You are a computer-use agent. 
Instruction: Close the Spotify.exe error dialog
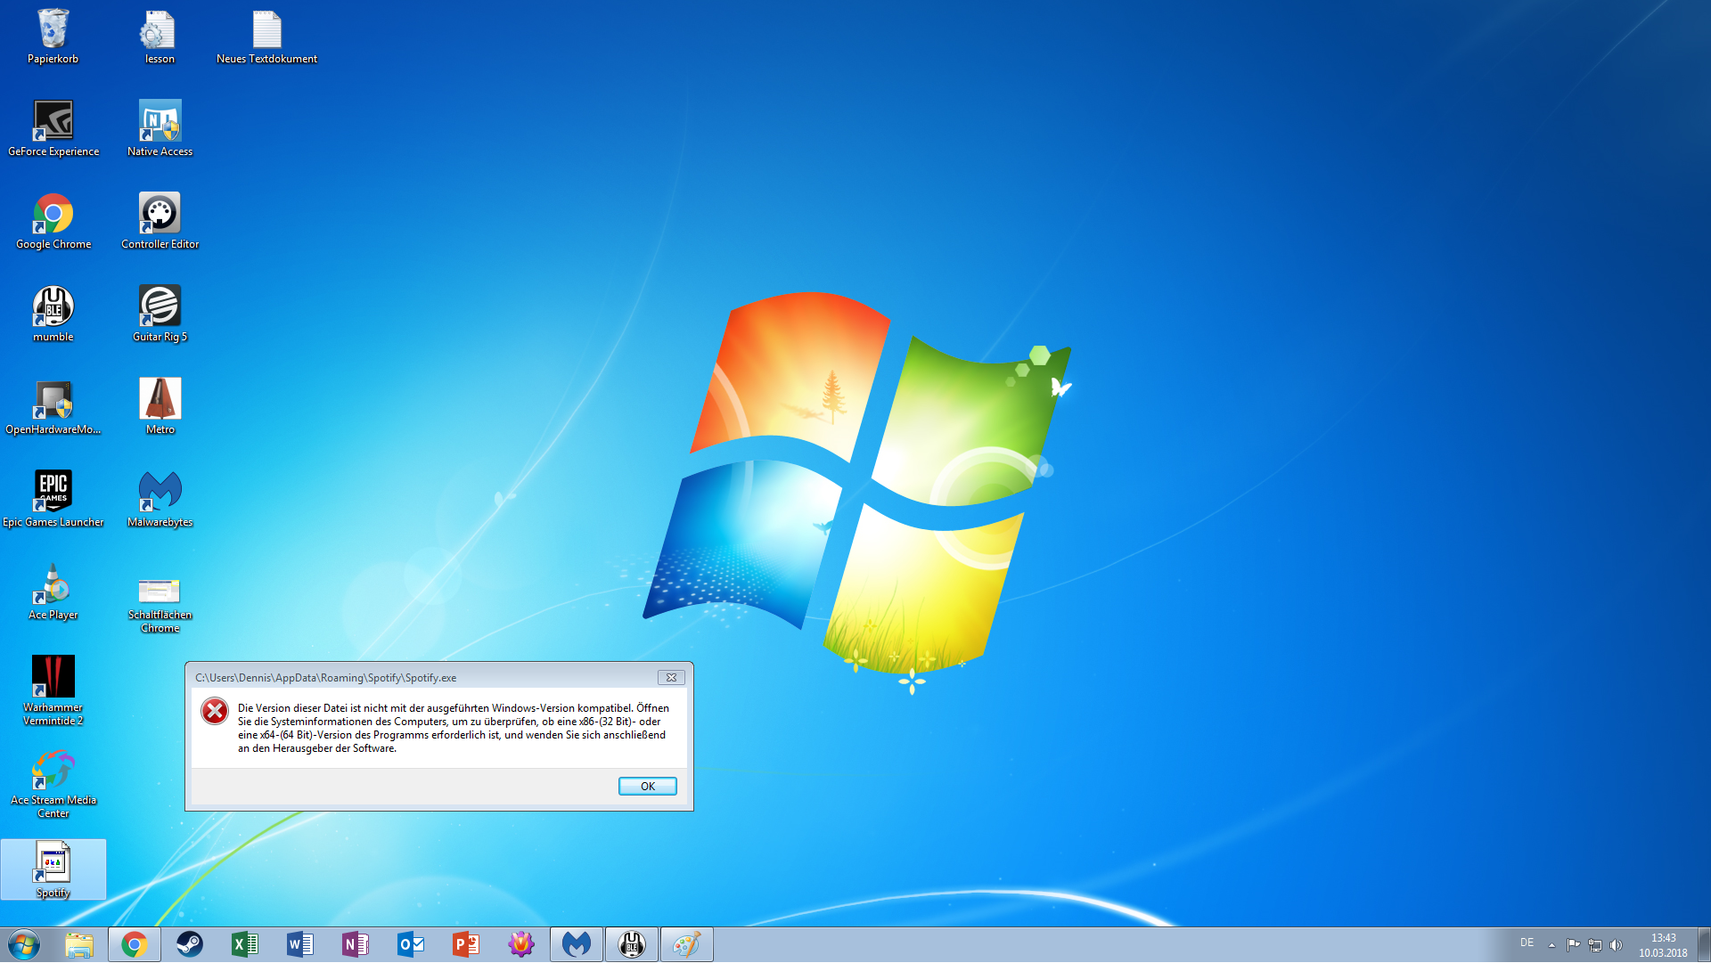coord(671,677)
